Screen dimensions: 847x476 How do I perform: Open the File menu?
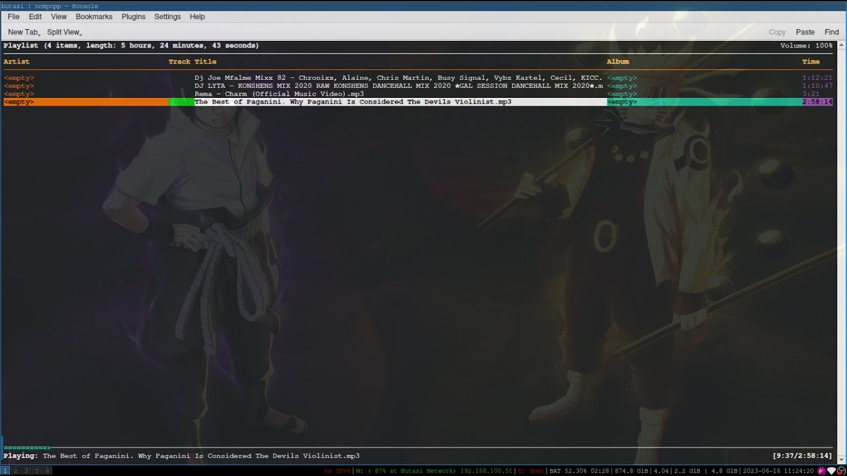click(x=13, y=17)
